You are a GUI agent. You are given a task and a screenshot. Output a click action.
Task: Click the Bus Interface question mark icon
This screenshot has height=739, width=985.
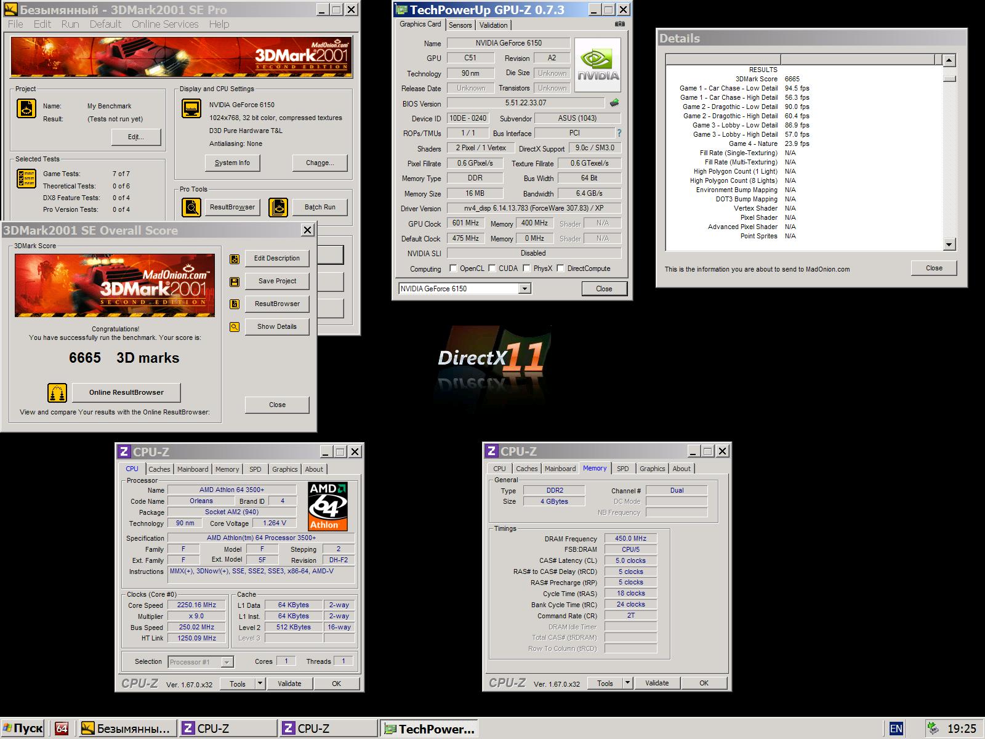(619, 133)
